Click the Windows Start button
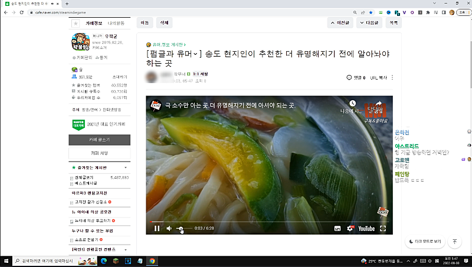This screenshot has height=267, width=472. click(x=6, y=261)
